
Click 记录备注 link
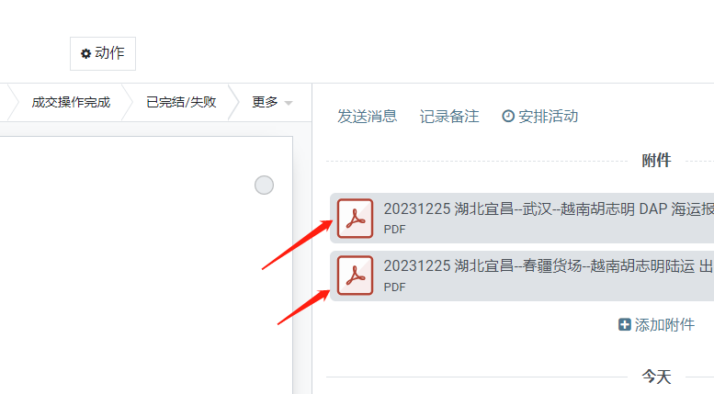(x=449, y=116)
